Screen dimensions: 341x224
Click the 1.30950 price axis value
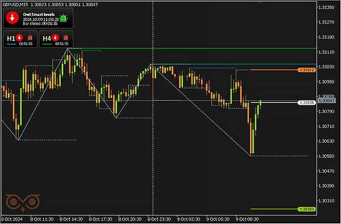(326, 82)
